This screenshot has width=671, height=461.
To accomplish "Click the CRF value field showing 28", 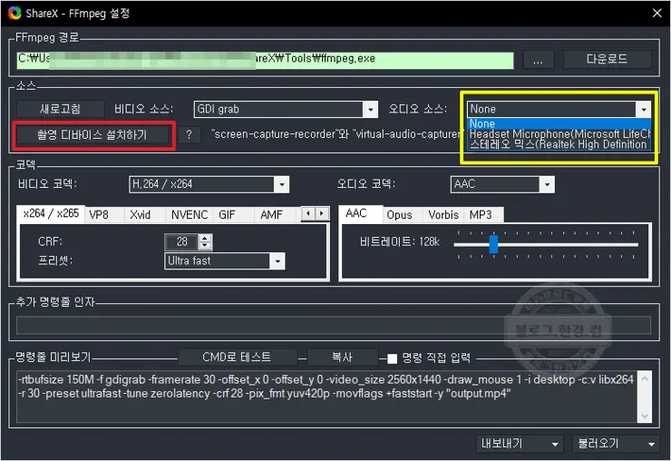I will pos(182,241).
